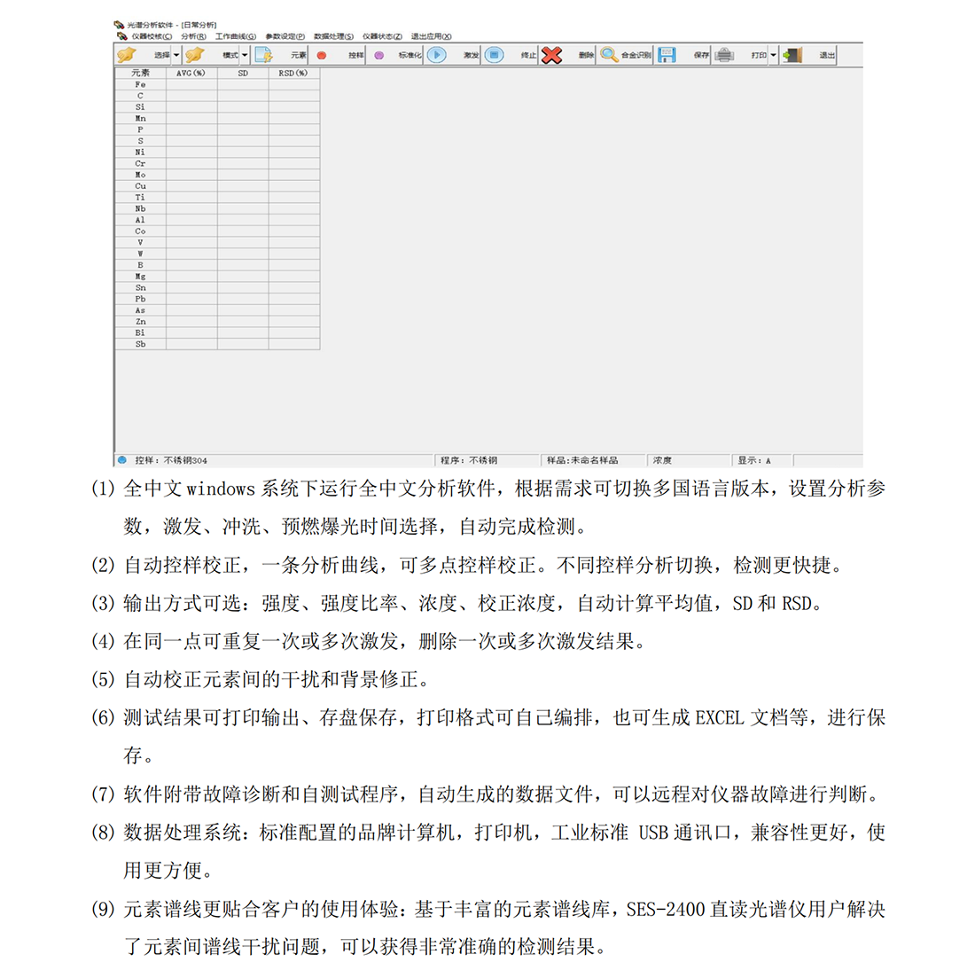Click the 激发 (excite) play icon

coord(437,55)
